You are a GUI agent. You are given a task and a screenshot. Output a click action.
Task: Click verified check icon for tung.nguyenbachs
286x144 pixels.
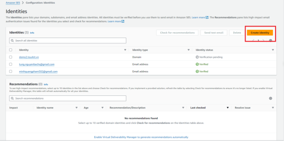pyautogui.click(x=197, y=64)
